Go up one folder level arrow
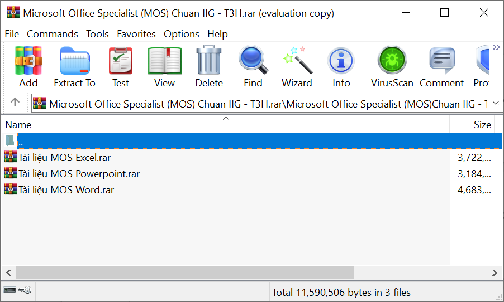 pos(15,103)
